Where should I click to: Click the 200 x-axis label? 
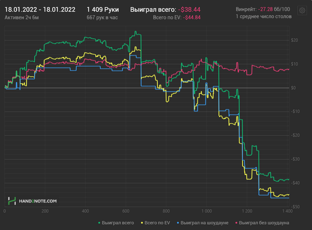(x=45, y=211)
